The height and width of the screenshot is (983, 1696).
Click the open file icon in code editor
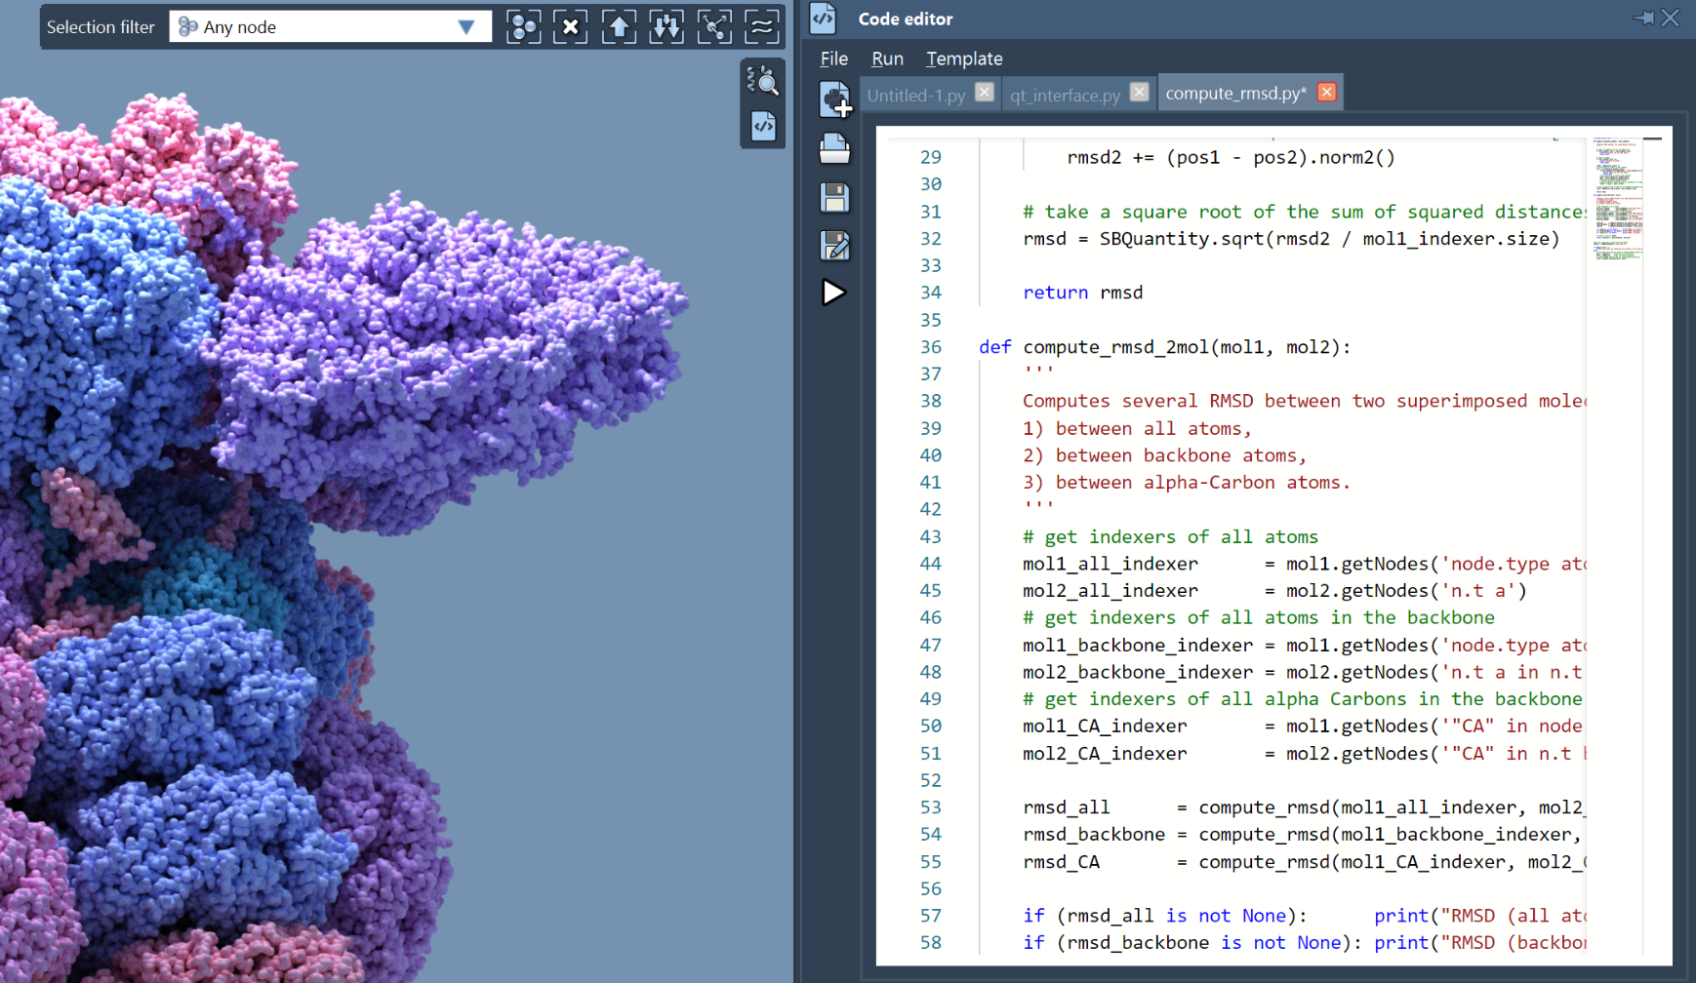(834, 149)
